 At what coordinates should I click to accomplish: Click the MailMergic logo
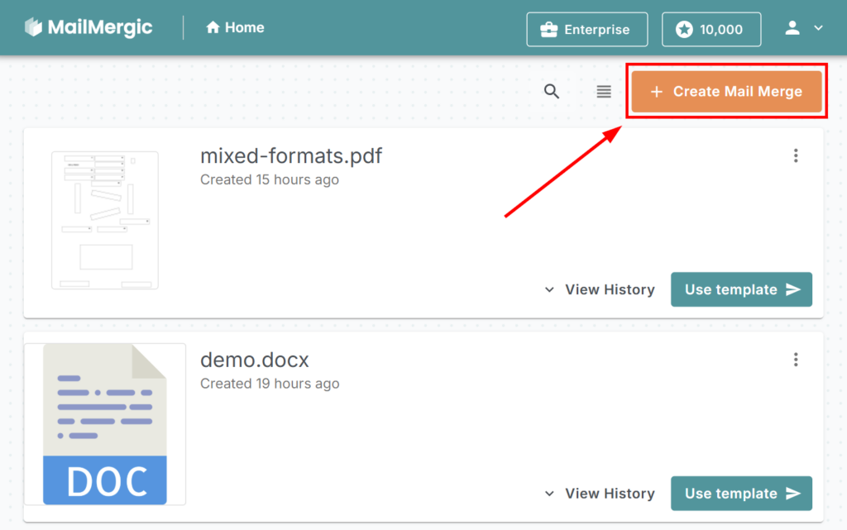pyautogui.click(x=88, y=27)
